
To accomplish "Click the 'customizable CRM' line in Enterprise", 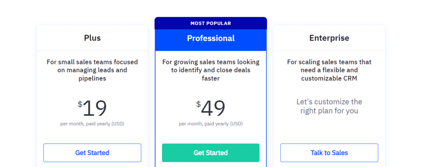I will 329,78.
